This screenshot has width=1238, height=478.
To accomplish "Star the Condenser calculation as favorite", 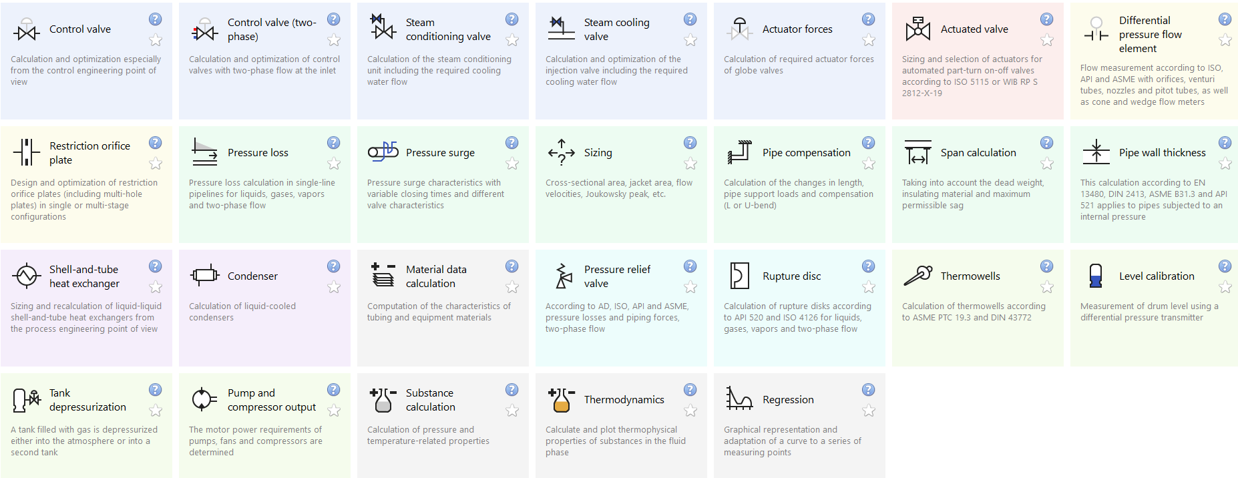I will pos(334,287).
